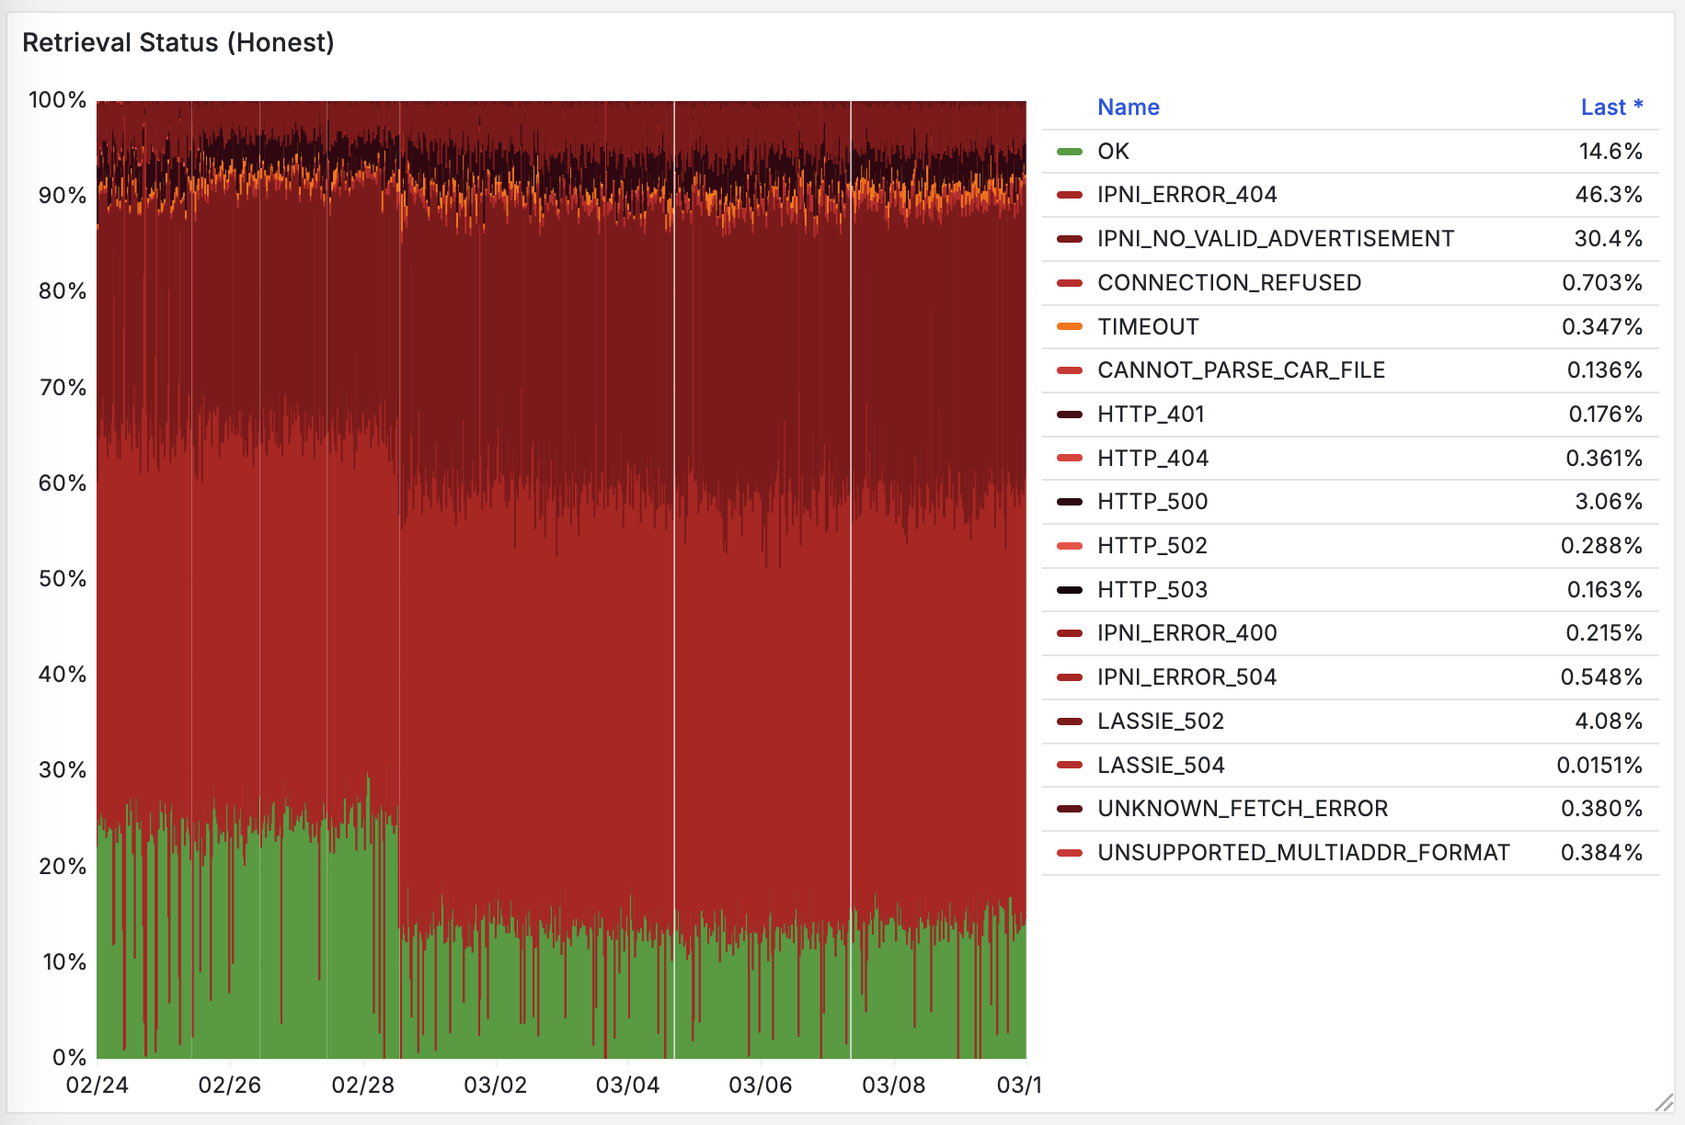Viewport: 1685px width, 1125px height.
Task: Click the panel resize handle in corner
Action: coord(1664,1103)
